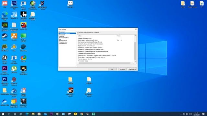Open the "Основные" settings section
The image size is (207, 116).
pos(62,32)
